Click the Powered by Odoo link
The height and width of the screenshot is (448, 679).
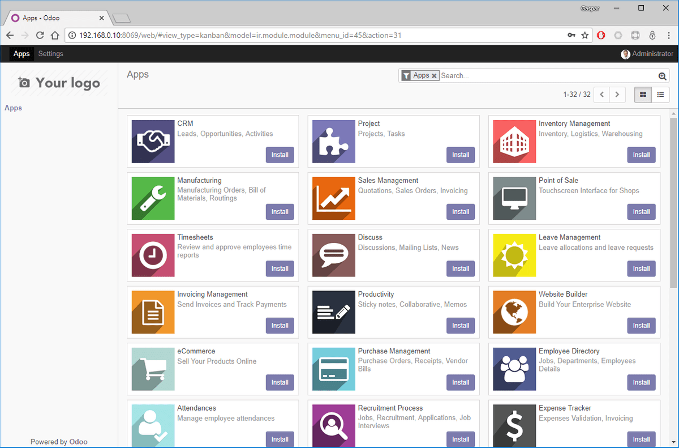click(x=59, y=442)
